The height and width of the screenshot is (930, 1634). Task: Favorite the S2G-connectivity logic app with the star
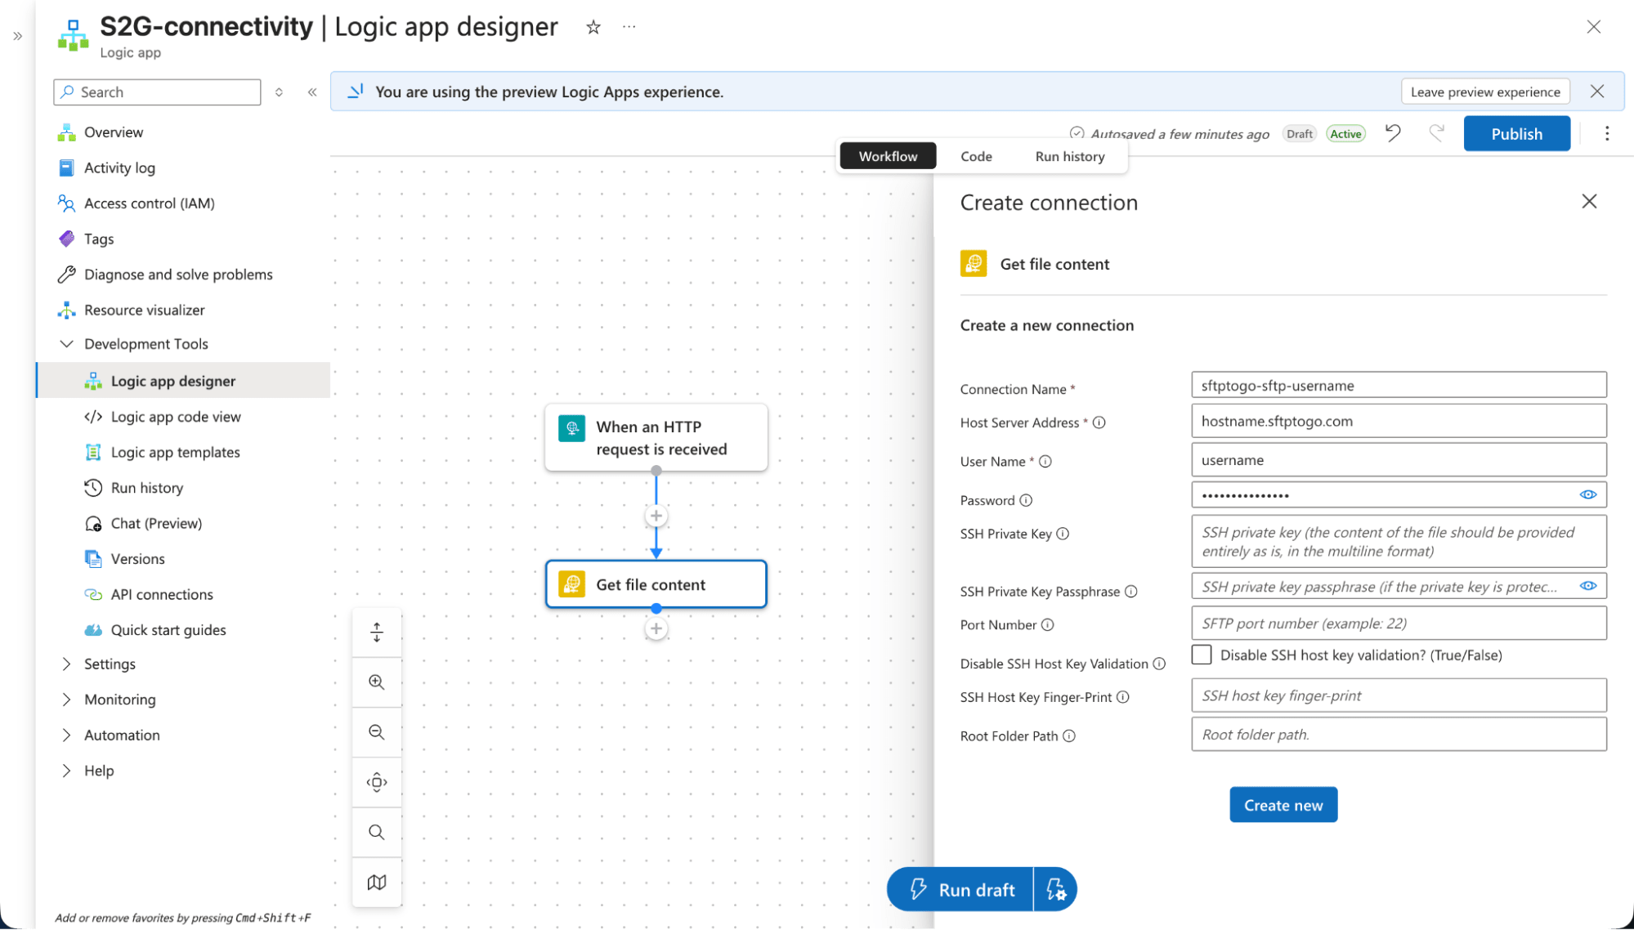coord(593,27)
